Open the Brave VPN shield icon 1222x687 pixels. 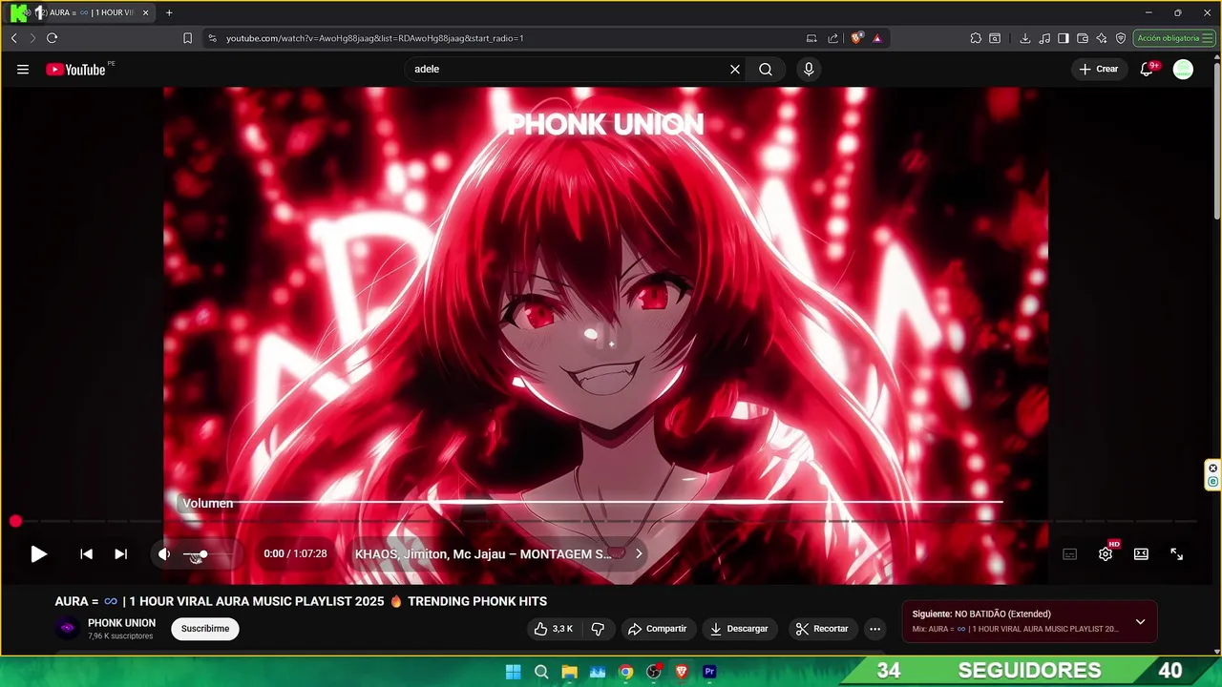click(1120, 38)
